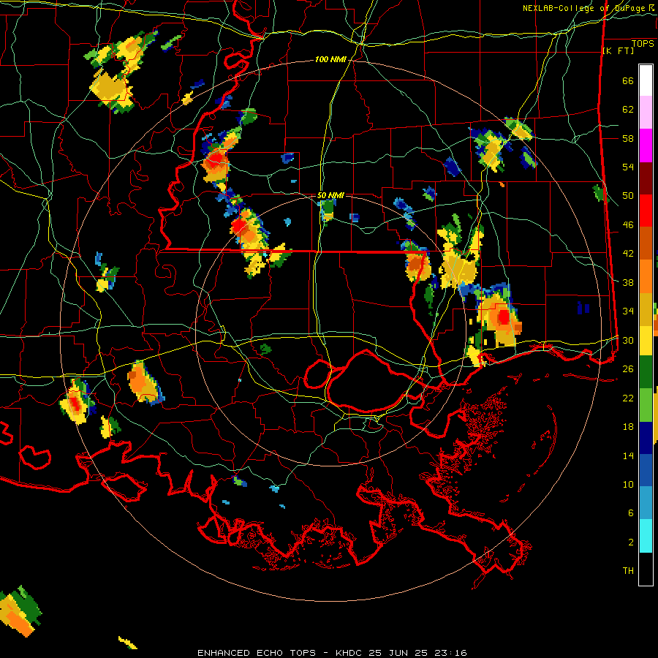
Task: Click the '50' legend label
Action: click(628, 196)
